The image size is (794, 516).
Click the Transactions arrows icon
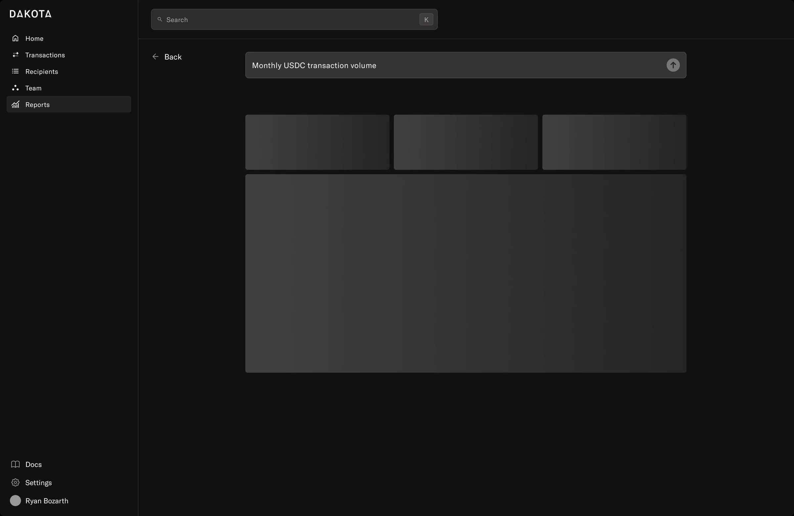(x=15, y=55)
